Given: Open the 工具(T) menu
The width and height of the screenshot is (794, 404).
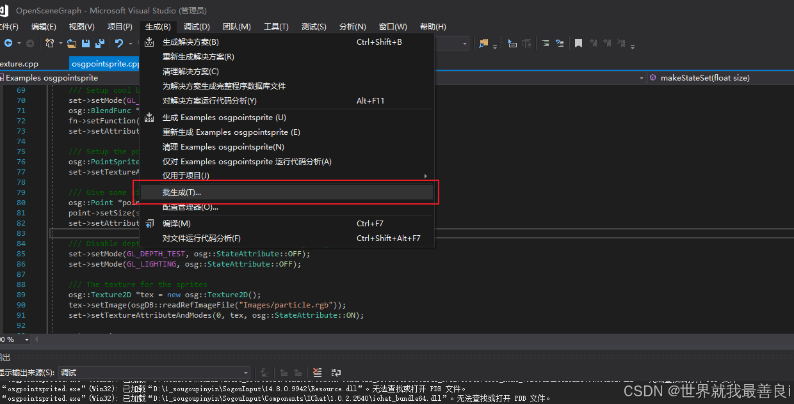Looking at the screenshot, I should click(x=276, y=27).
